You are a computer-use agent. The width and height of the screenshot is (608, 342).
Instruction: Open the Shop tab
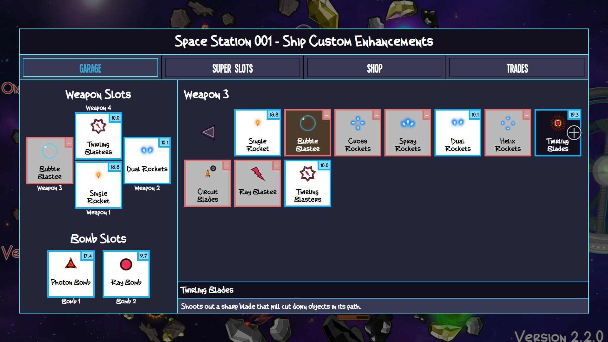pos(375,67)
